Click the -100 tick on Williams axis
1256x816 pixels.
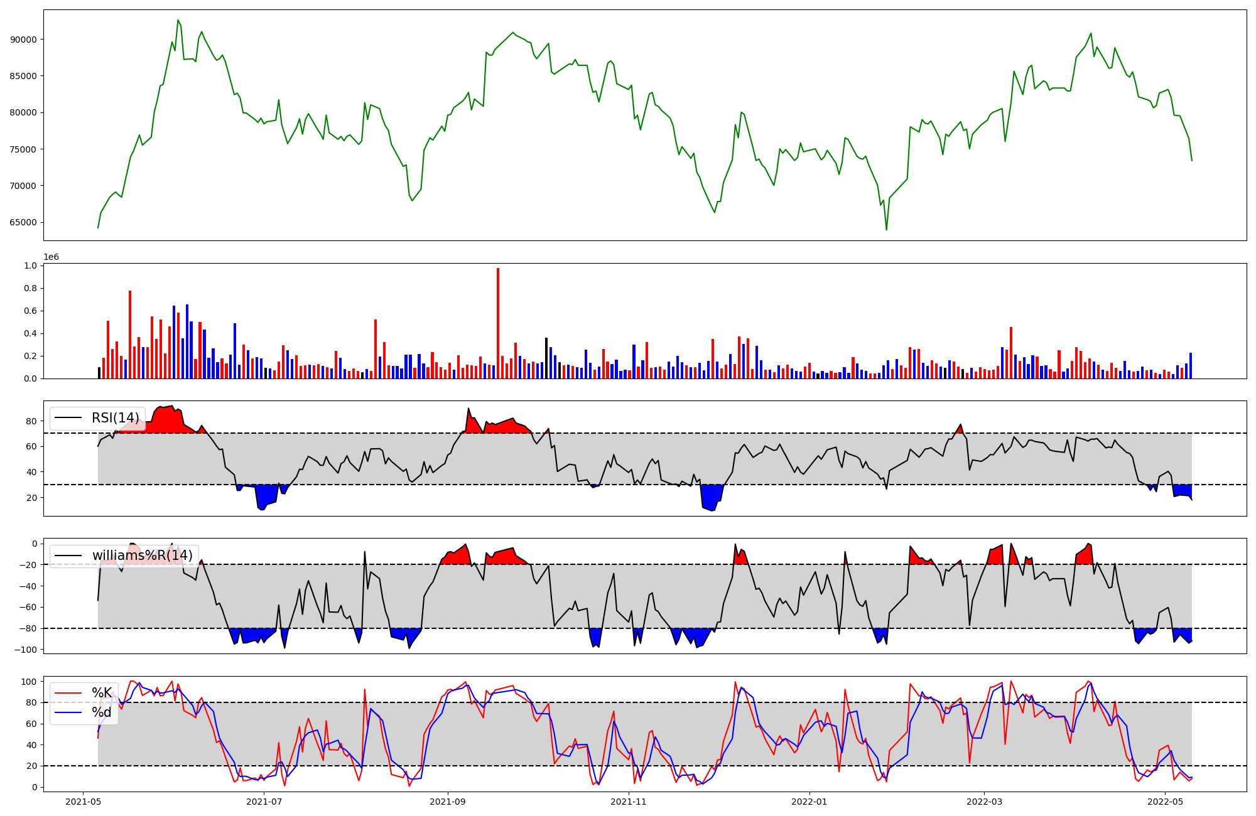(26, 650)
